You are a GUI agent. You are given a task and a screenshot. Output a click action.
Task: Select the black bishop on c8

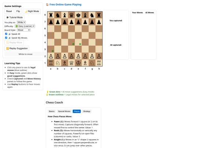pyautogui.click(x=65, y=15)
